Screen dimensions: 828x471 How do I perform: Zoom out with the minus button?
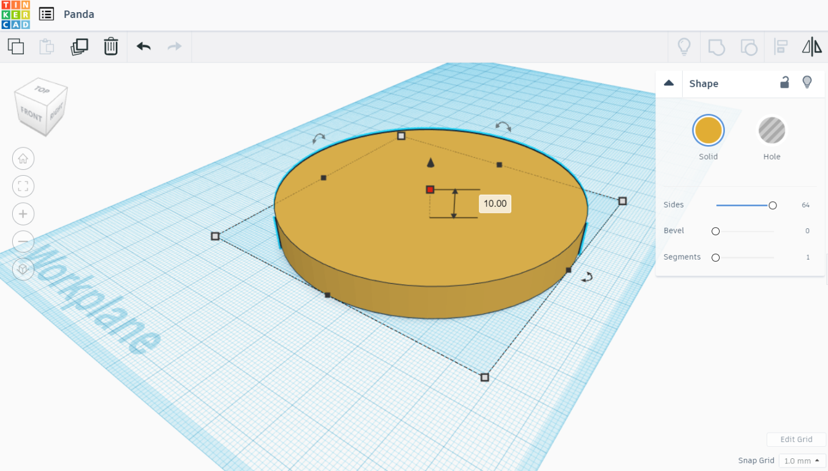(23, 241)
